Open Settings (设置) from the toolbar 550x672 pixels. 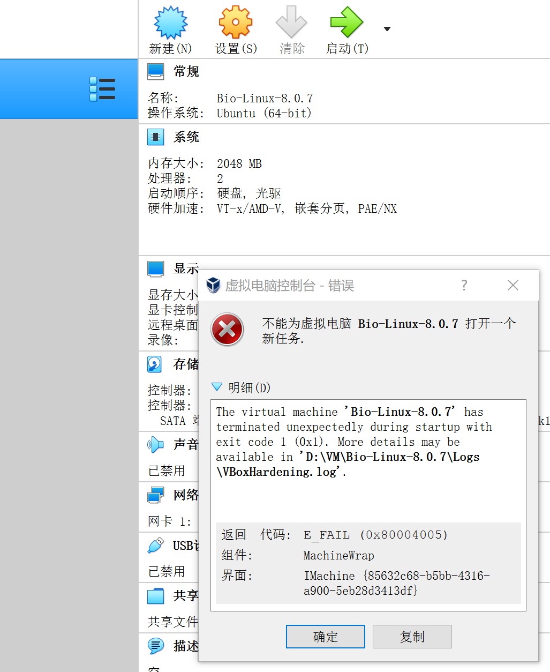click(236, 23)
